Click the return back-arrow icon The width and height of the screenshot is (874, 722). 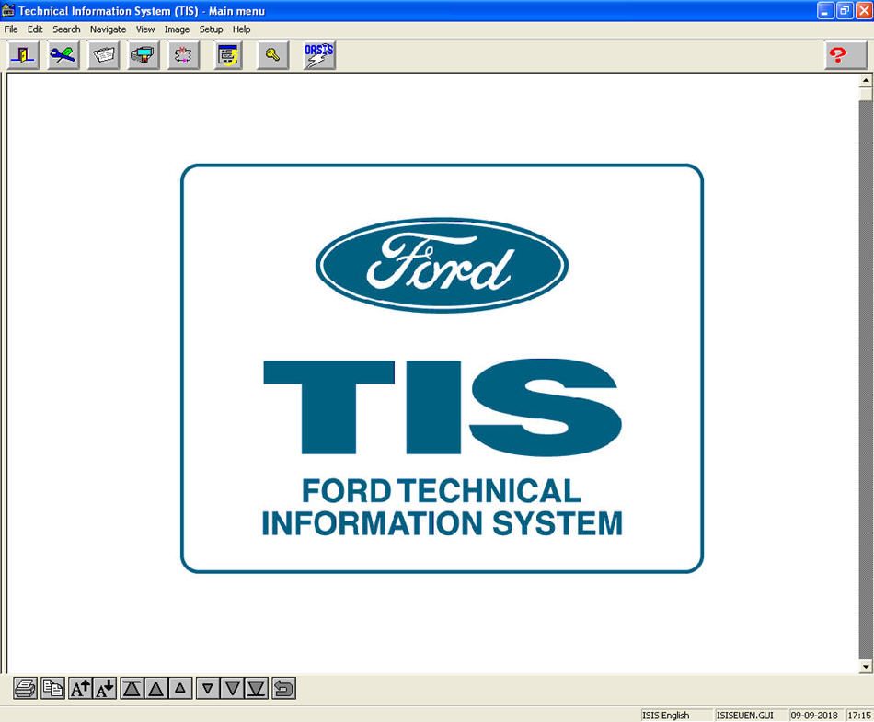click(283, 689)
